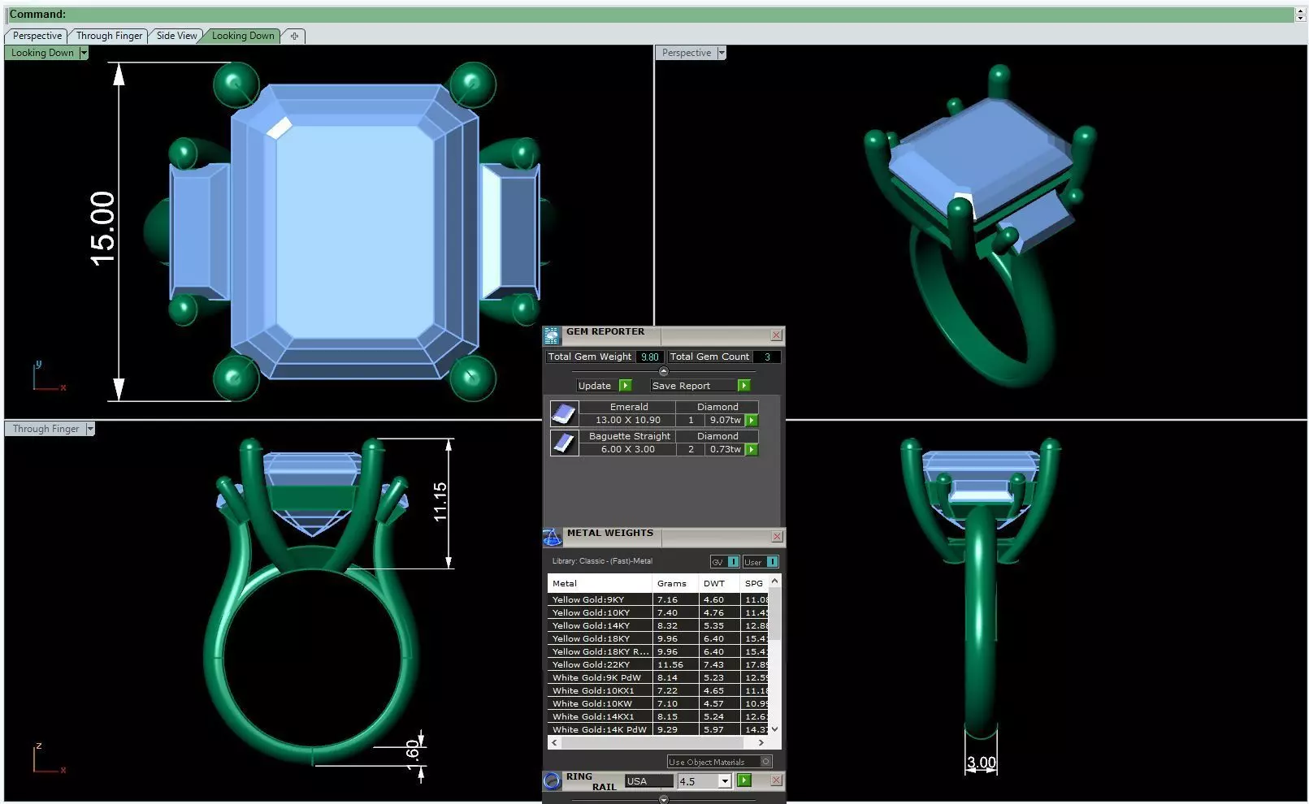The width and height of the screenshot is (1309, 804).
Task: Click the Gem Reporter panel icon
Action: point(552,335)
